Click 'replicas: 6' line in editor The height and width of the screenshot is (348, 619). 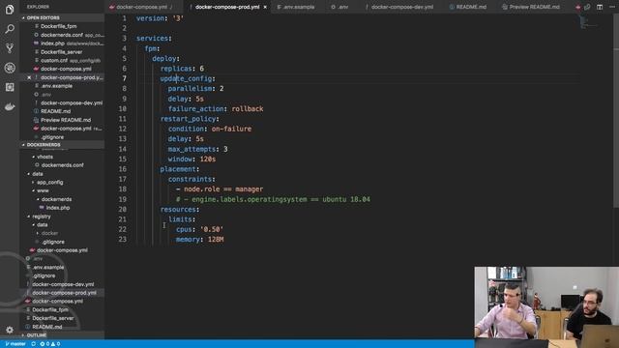point(182,69)
